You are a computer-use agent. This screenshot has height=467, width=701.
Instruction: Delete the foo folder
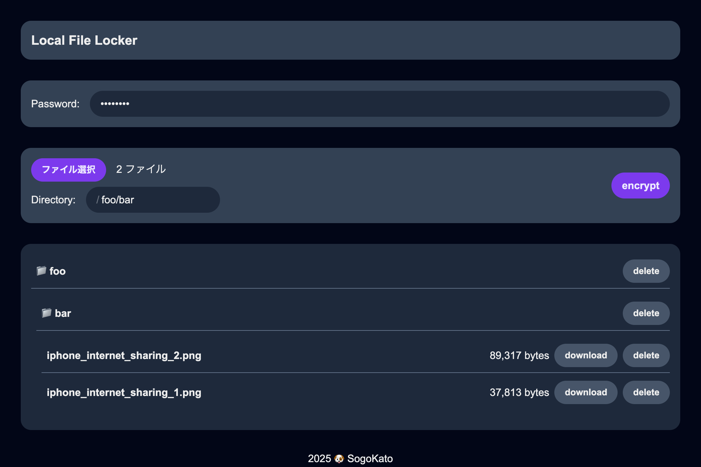tap(646, 271)
